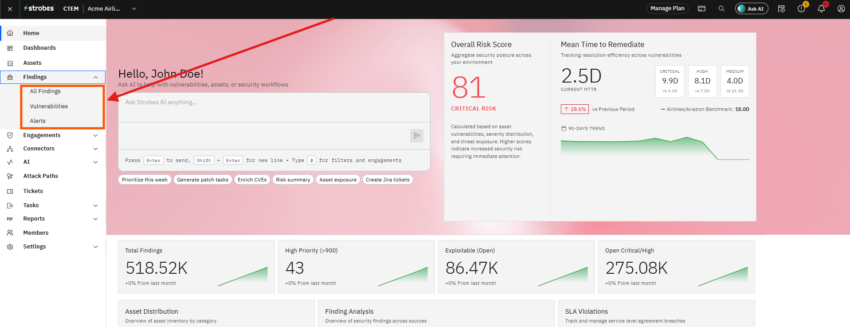Open the alert icon with yellow badge
The image size is (850, 327).
(x=802, y=8)
